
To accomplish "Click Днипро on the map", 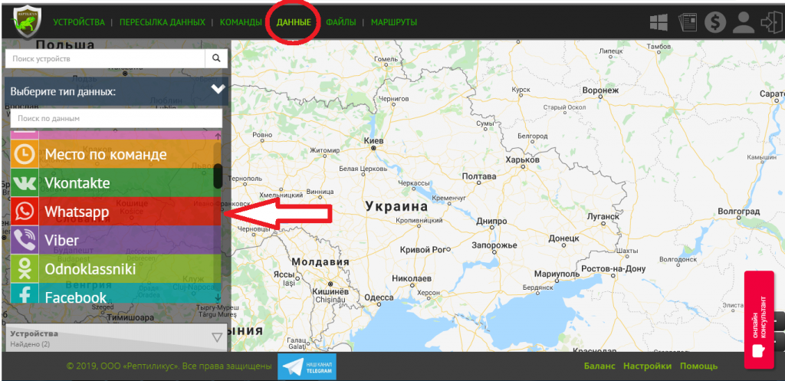I will point(491,222).
